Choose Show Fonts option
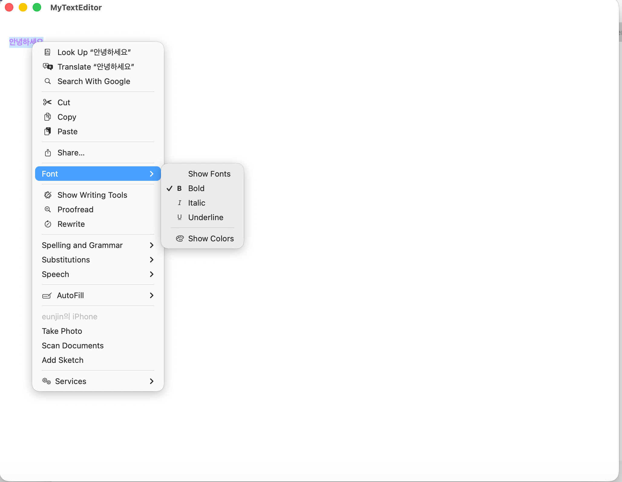 pyautogui.click(x=209, y=174)
